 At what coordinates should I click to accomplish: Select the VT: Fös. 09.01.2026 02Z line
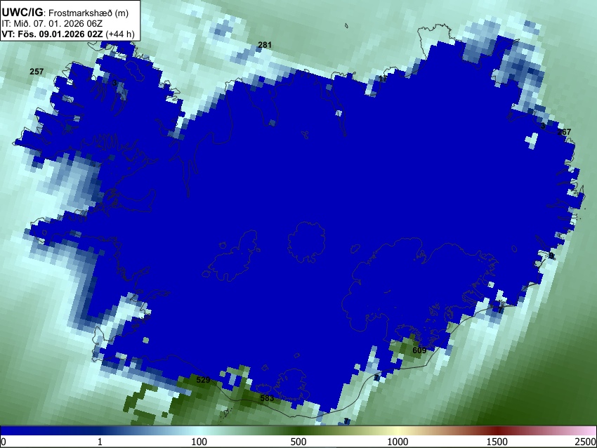click(68, 34)
